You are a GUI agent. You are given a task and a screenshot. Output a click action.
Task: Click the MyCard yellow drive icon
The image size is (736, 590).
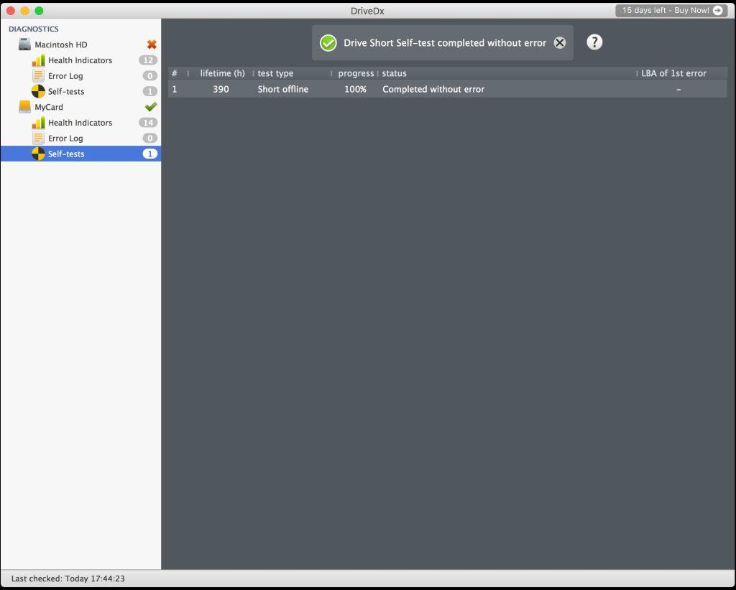pyautogui.click(x=25, y=107)
